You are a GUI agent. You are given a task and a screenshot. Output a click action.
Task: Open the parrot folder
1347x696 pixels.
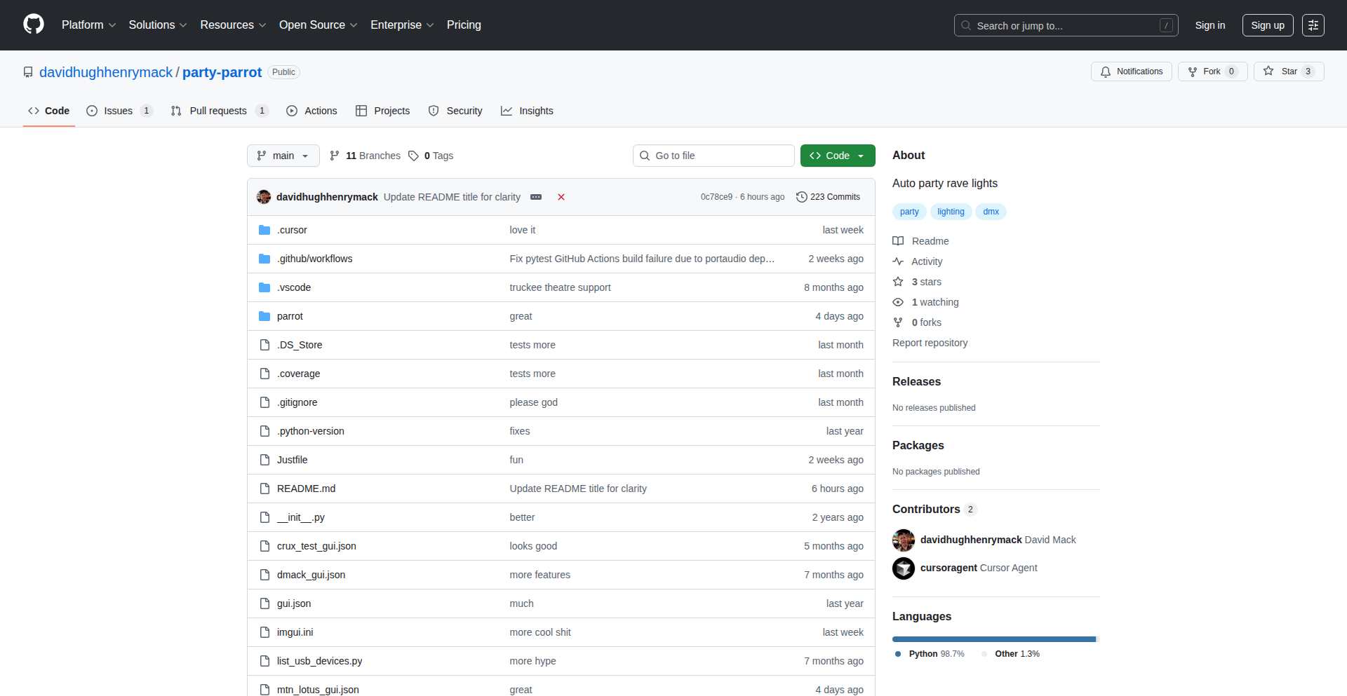pyautogui.click(x=290, y=316)
